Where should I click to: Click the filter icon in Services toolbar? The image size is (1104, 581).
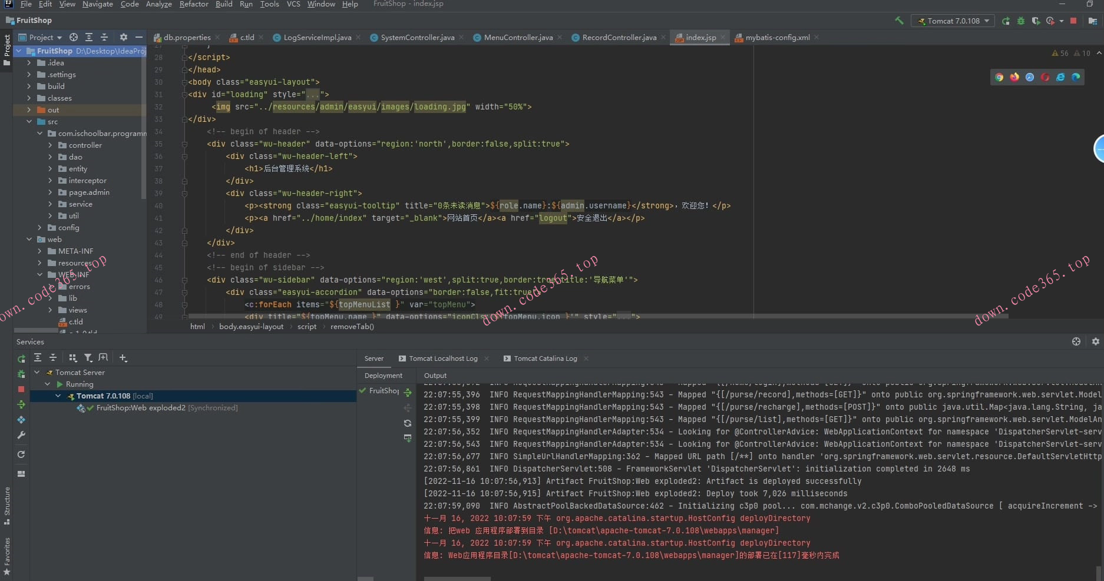click(88, 357)
